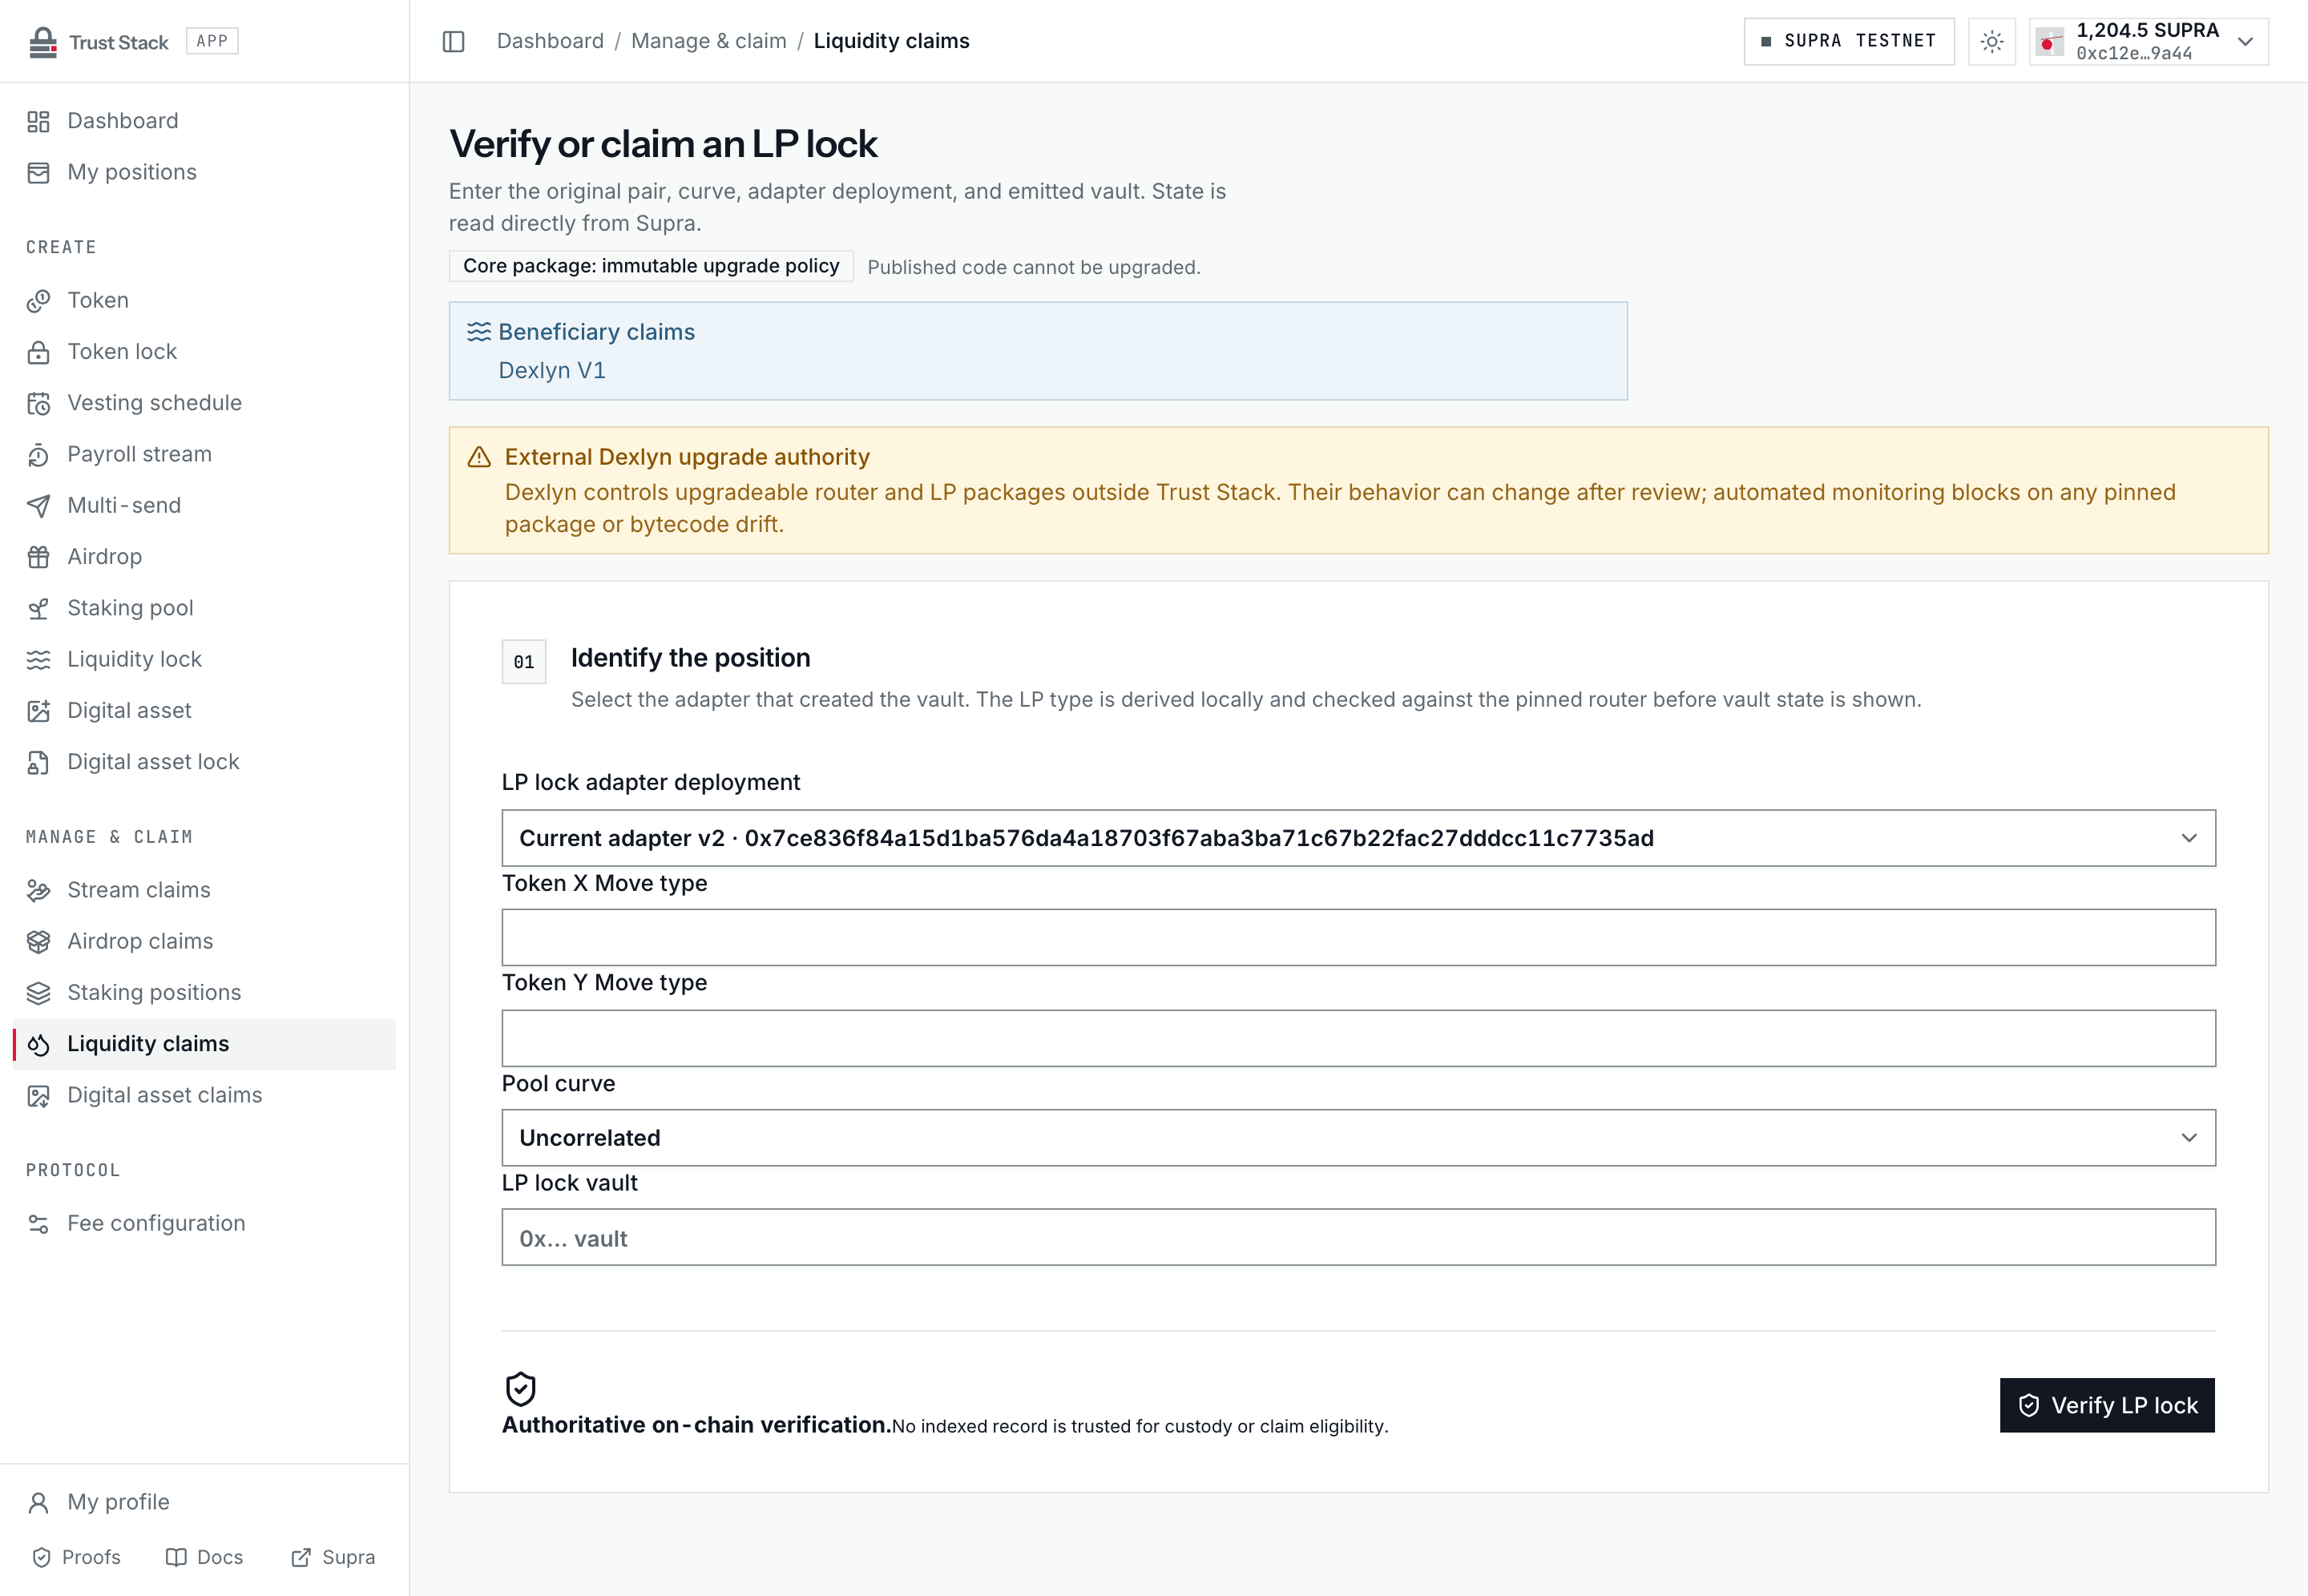Expand the LP lock adapter deployment dropdown
This screenshot has height=1596, width=2308.
[1358, 838]
